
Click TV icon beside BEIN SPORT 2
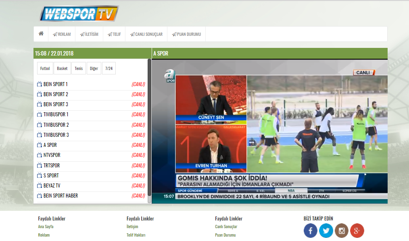click(40, 94)
